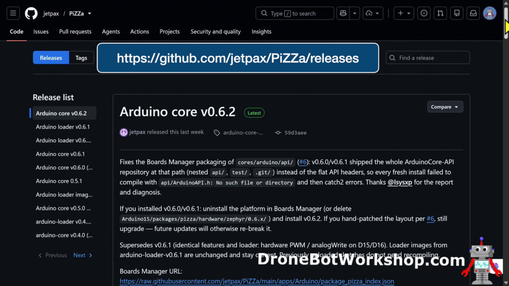
Task: Open the pull requests icon in header
Action: coord(440,13)
